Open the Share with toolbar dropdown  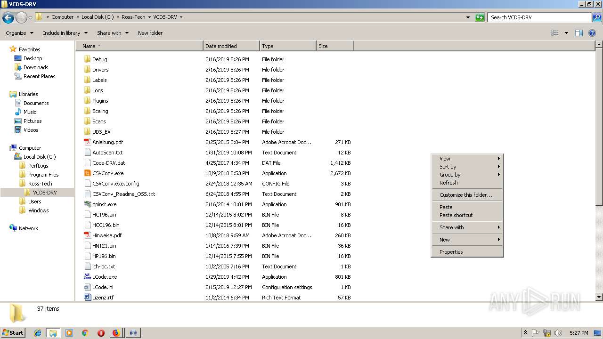(x=112, y=33)
